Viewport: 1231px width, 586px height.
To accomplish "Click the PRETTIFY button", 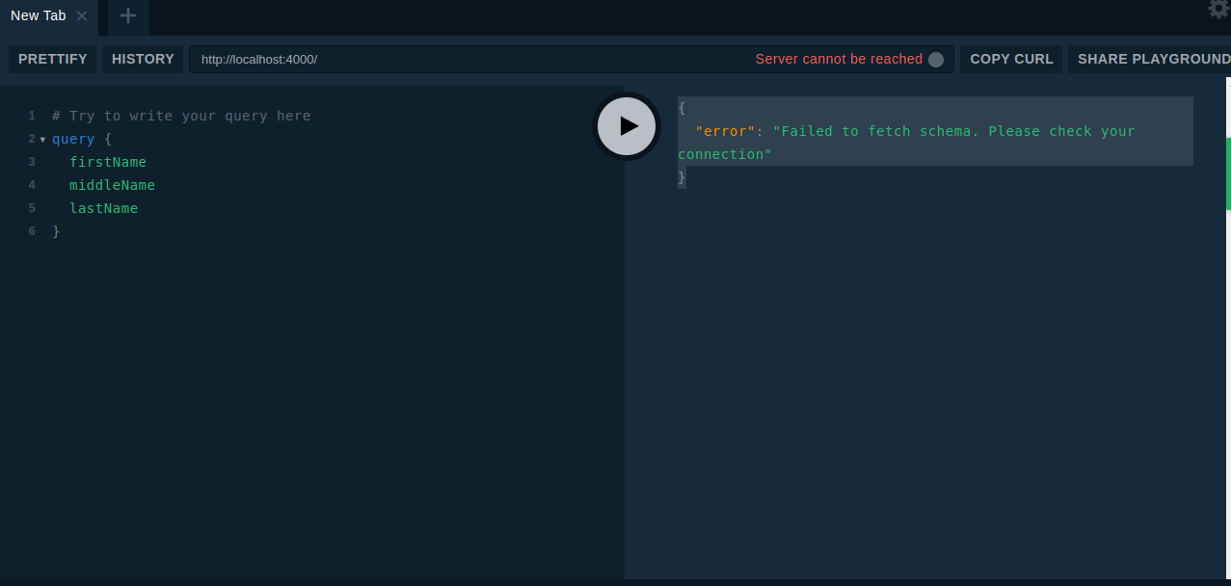I will click(x=52, y=59).
